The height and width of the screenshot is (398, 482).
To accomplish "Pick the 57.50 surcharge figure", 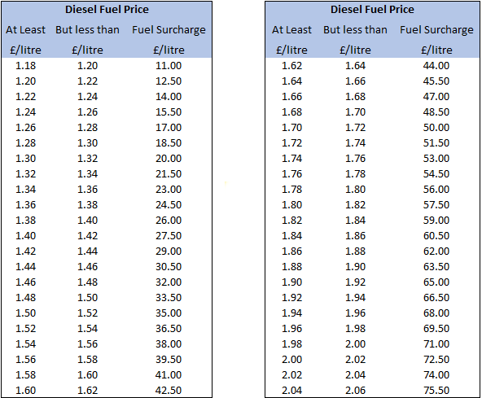I will [x=436, y=204].
